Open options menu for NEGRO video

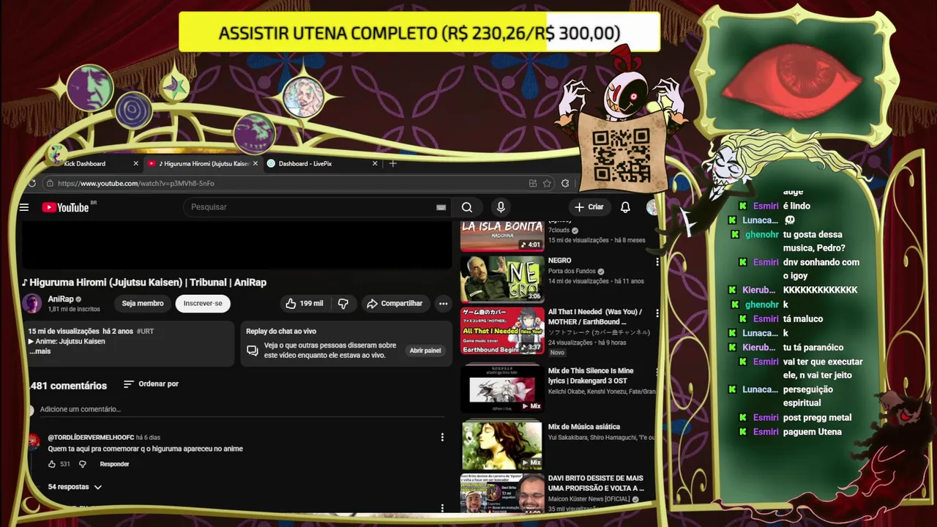(657, 261)
